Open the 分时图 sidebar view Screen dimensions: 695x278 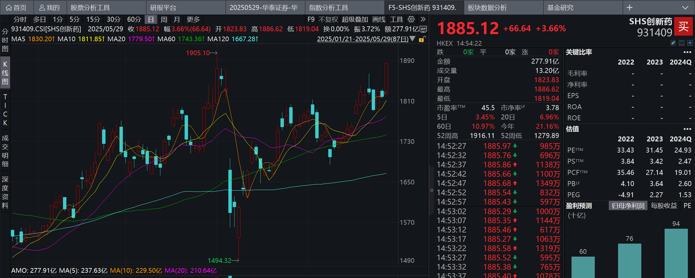pos(5,40)
